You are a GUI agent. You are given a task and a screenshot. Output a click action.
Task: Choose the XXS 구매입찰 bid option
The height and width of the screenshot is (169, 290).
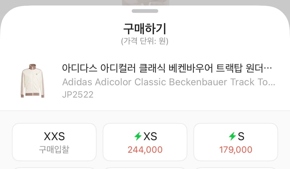point(54,142)
